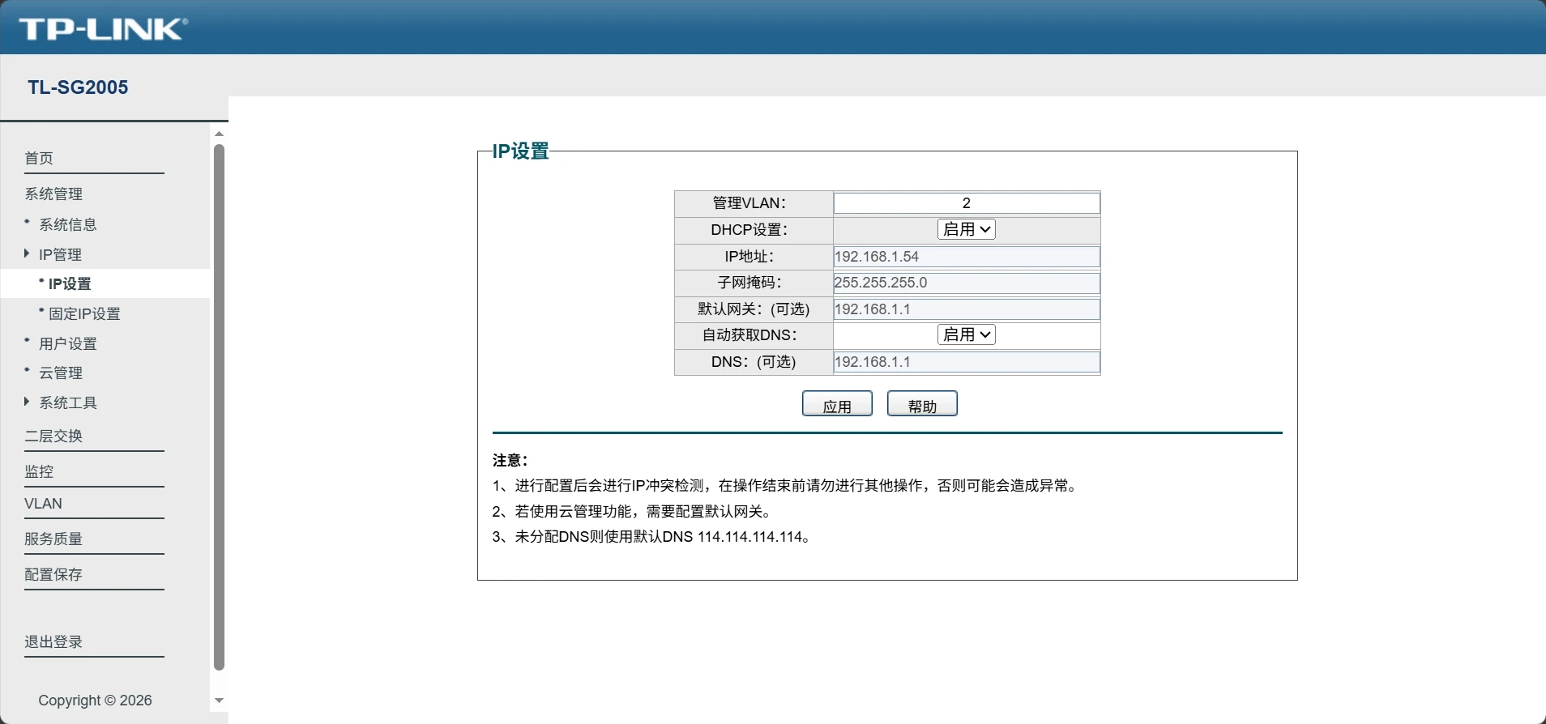The image size is (1546, 724).
Task: Click the IP地址 field 192.168.1.54
Action: pyautogui.click(x=967, y=257)
